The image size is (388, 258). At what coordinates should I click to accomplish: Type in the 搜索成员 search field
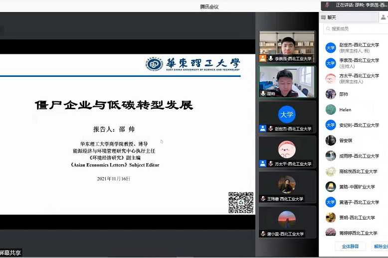pyautogui.click(x=354, y=29)
